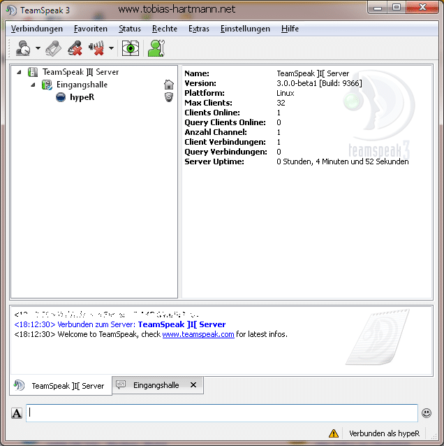Open the text formatting A button
This screenshot has height=446, width=444.
tap(17, 413)
